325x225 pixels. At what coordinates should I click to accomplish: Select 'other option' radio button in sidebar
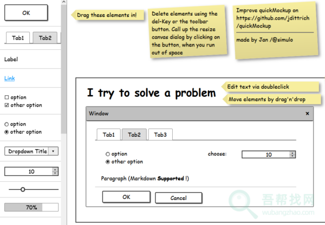click(6, 131)
